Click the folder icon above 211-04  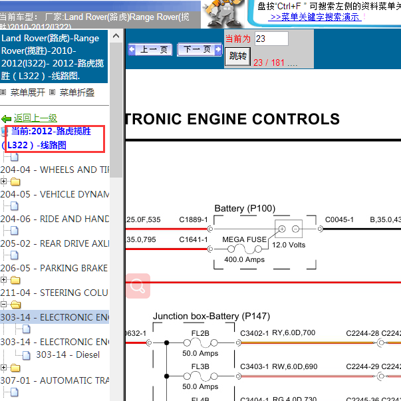click(x=15, y=280)
